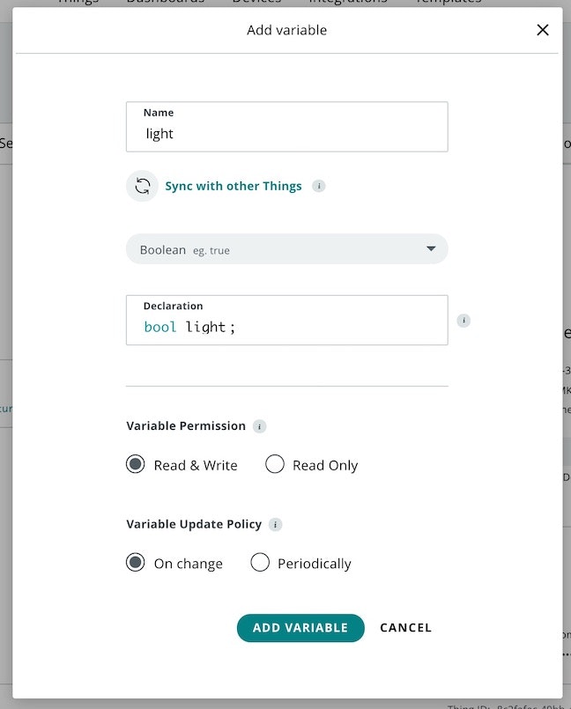This screenshot has height=709, width=571.
Task: Click the Sync with other Things link
Action: (234, 186)
